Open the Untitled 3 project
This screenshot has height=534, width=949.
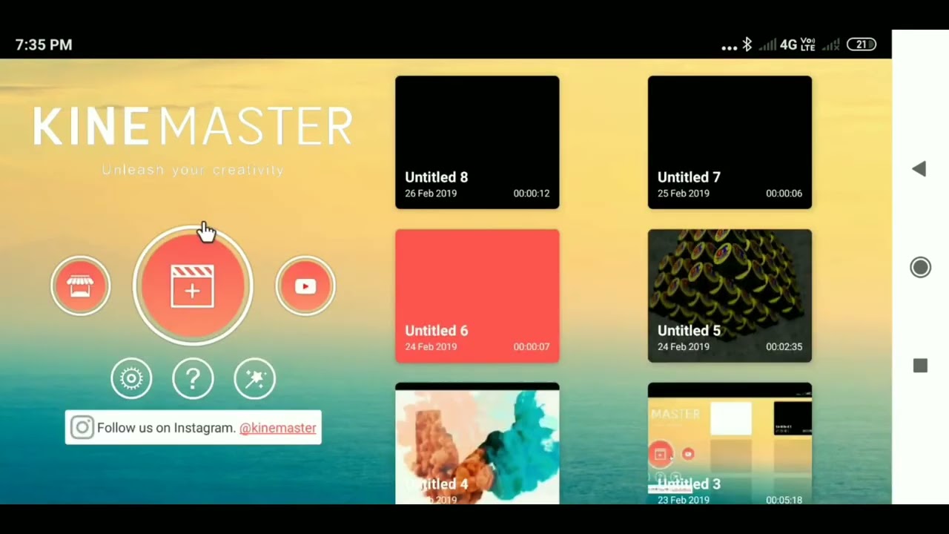[x=730, y=444]
